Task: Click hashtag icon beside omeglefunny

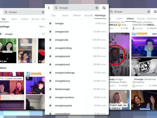Action: coord(50,81)
